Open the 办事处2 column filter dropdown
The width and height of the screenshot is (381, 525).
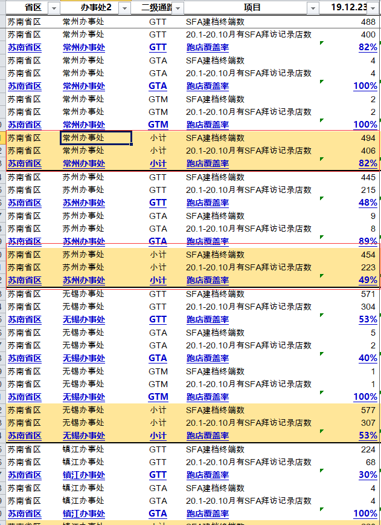(x=124, y=8)
